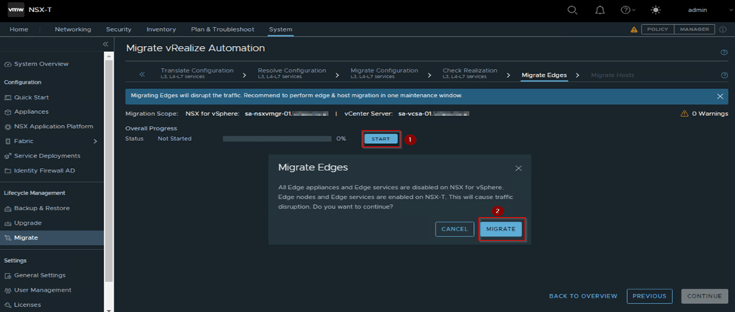Click the search magnifier icon in header
Screen dimensions: 735x312
(x=572, y=10)
